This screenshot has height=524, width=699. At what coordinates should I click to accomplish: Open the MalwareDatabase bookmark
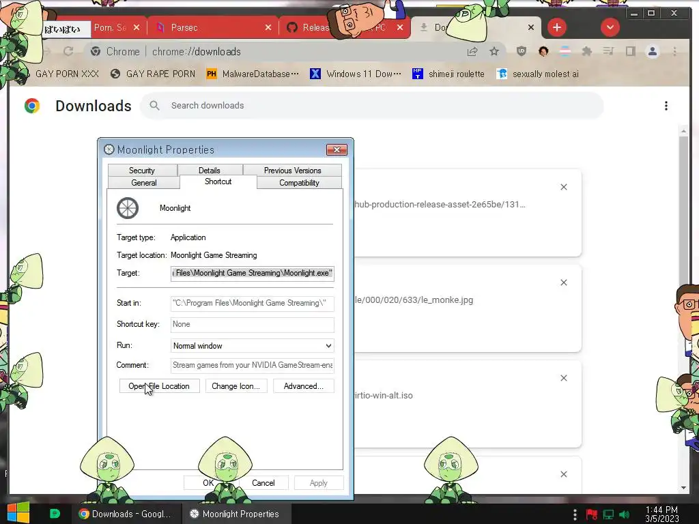(253, 74)
